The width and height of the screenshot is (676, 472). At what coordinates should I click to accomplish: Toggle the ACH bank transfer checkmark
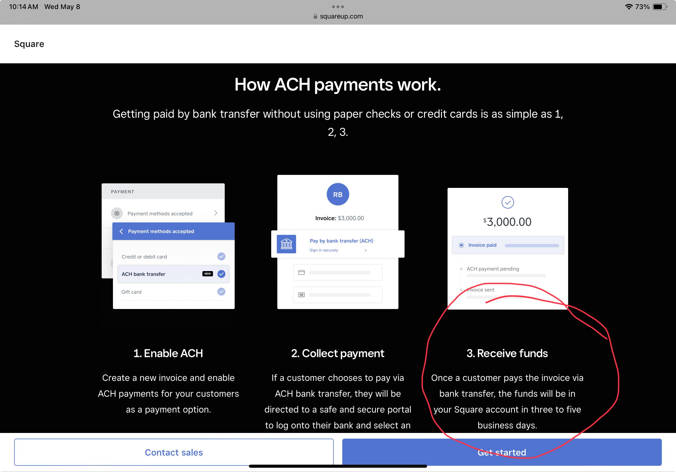(221, 274)
